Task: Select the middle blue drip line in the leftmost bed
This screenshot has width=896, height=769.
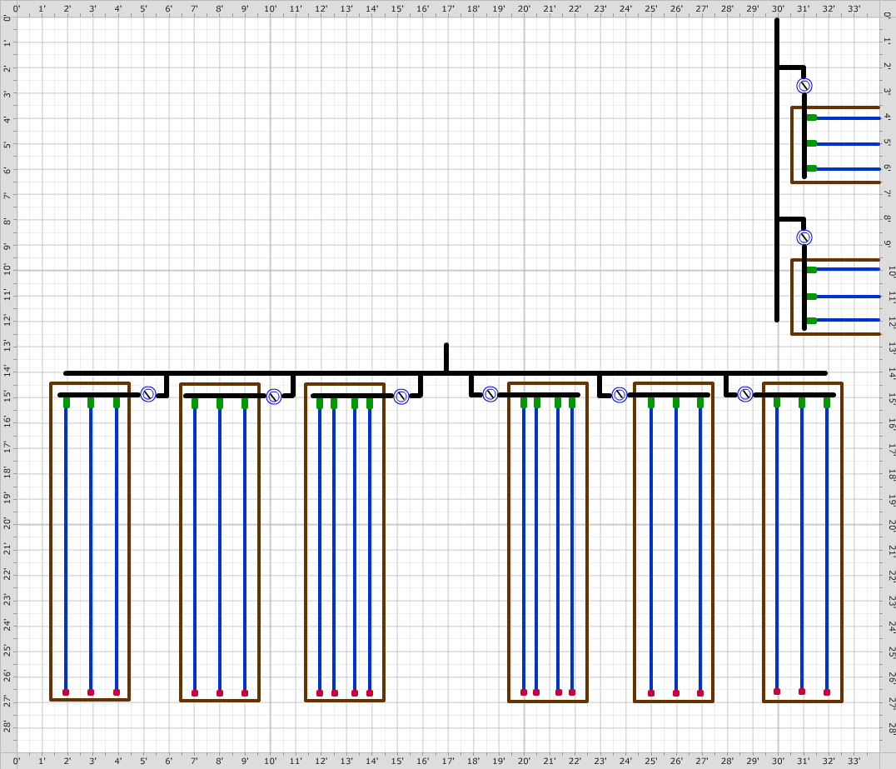Action: [x=91, y=549]
